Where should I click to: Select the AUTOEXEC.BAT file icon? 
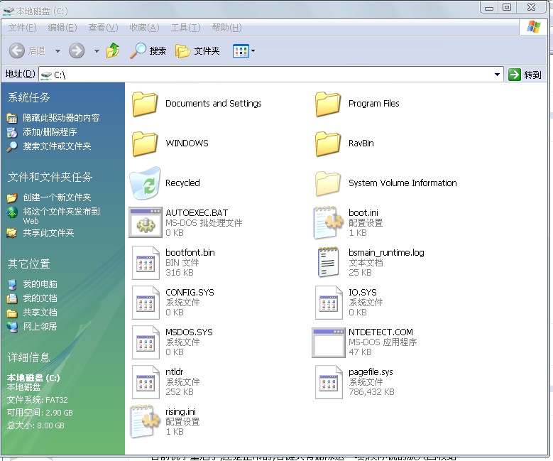tap(146, 222)
